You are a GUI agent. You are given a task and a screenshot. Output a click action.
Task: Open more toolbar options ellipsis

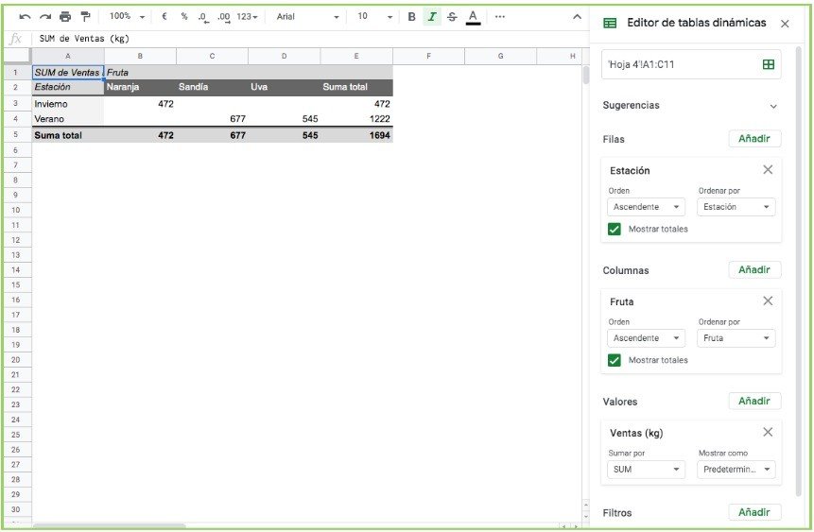coord(499,17)
